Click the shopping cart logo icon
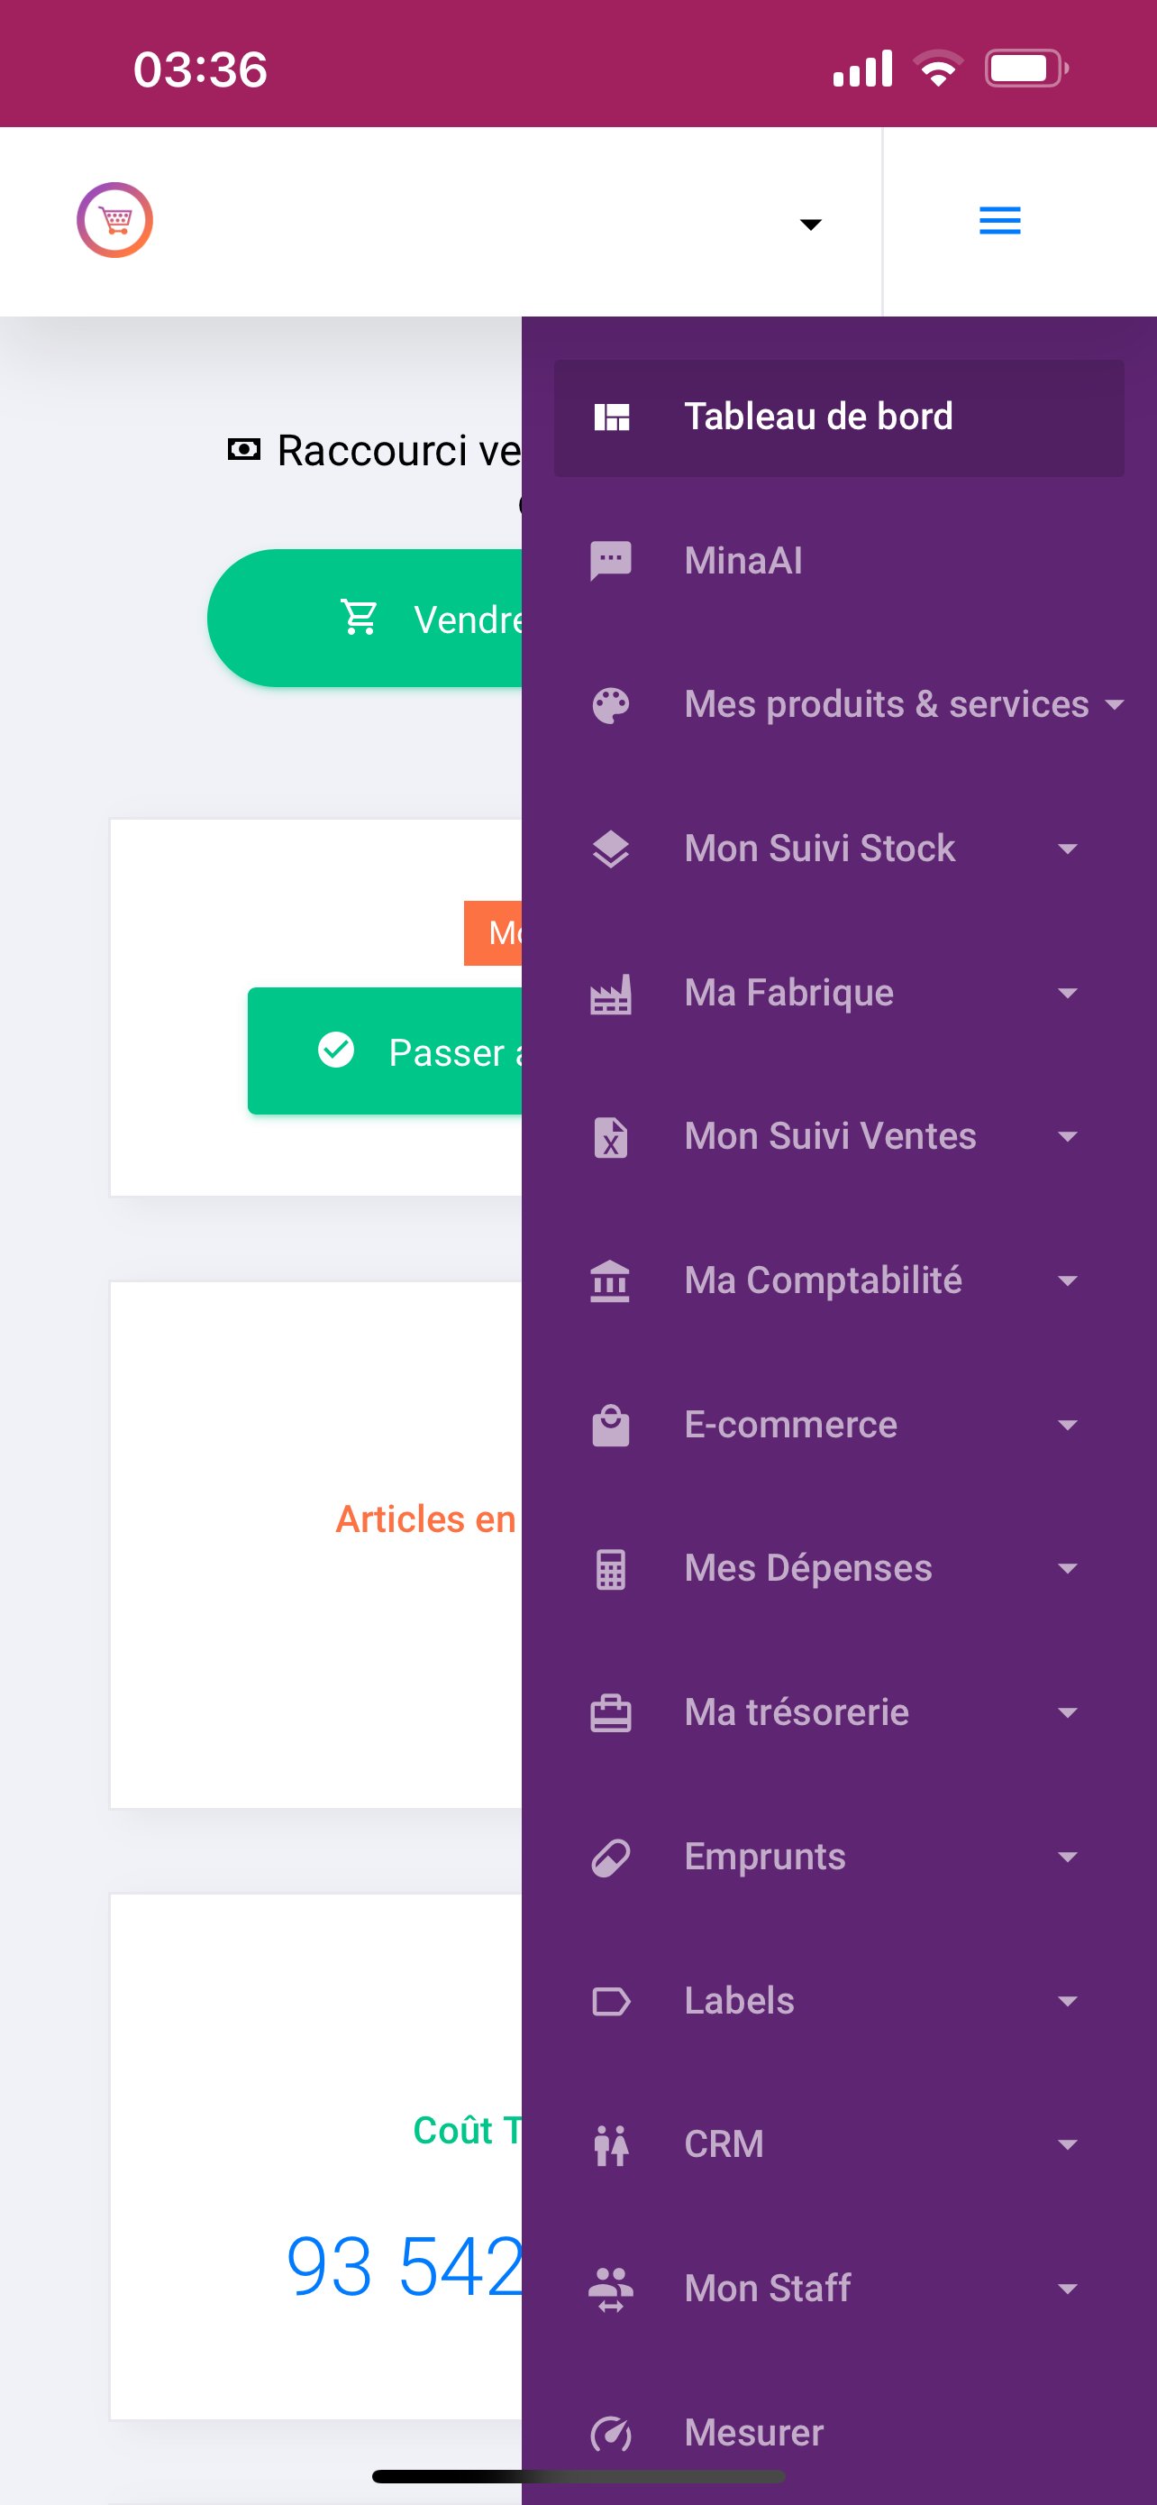The image size is (1157, 2505). click(x=114, y=220)
